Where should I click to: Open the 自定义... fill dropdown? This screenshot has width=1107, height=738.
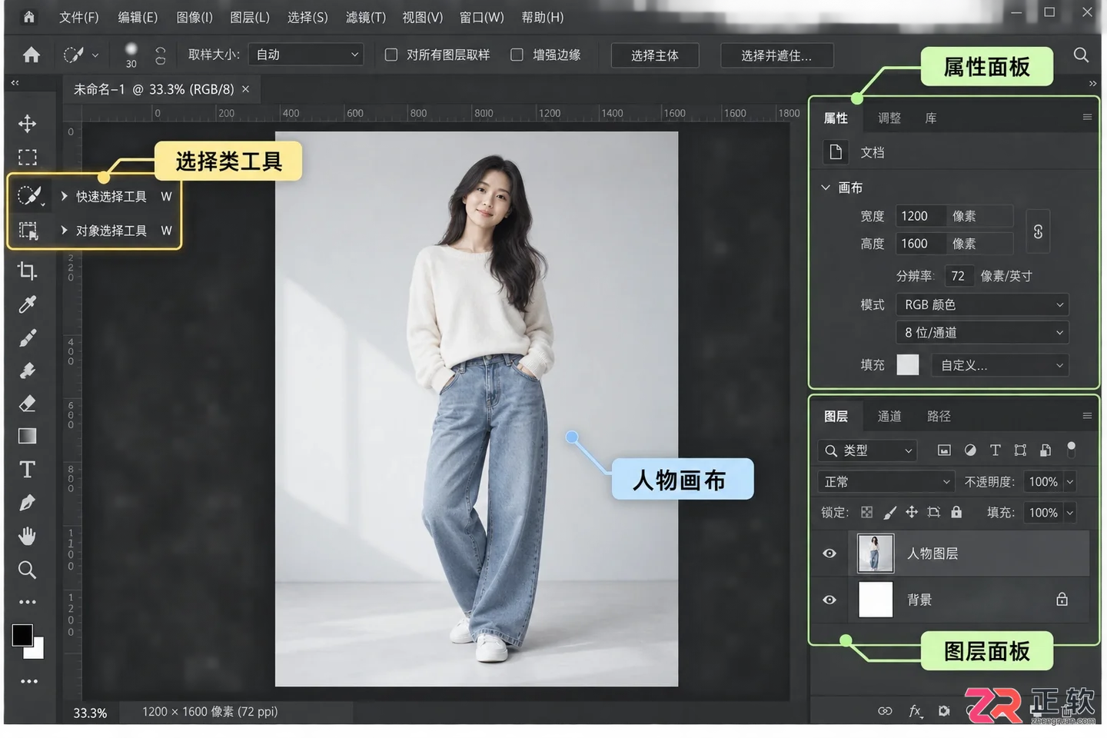[x=1000, y=365]
